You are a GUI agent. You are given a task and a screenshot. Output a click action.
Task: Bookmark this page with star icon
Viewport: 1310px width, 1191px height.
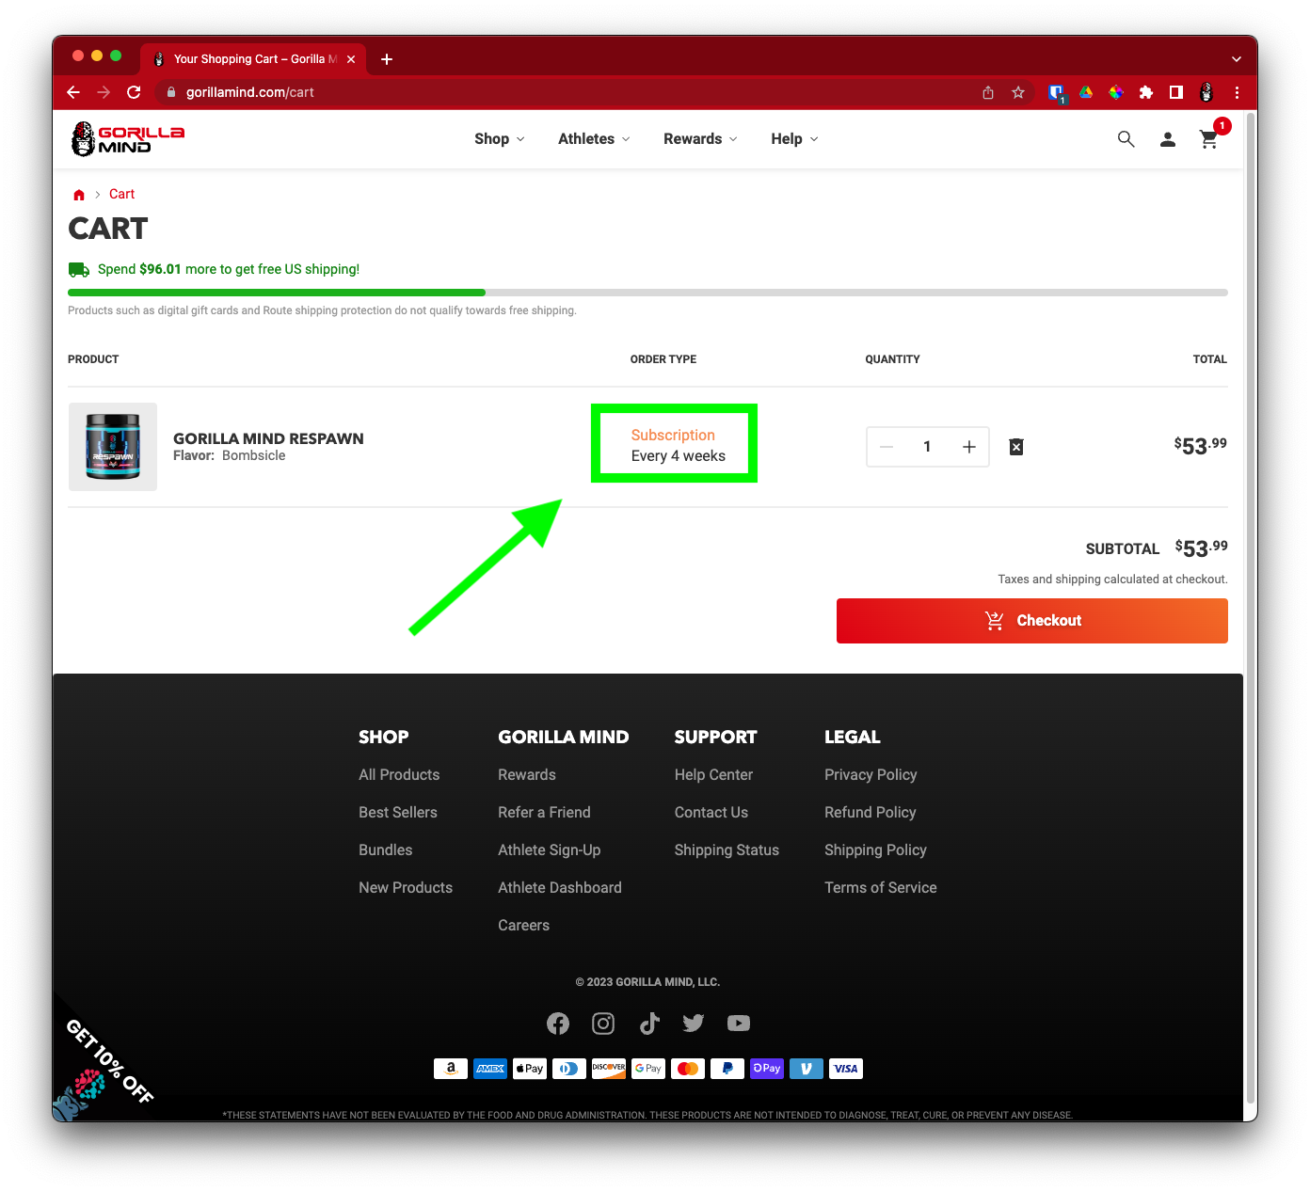click(x=1018, y=92)
